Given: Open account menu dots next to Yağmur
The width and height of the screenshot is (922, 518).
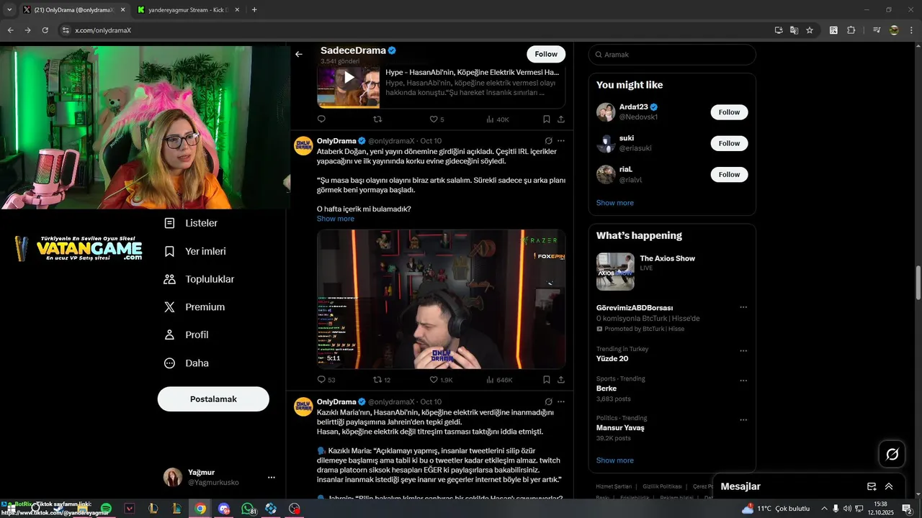Looking at the screenshot, I should tap(272, 478).
